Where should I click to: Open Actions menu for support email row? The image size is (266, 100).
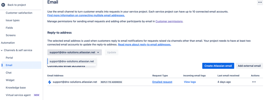[x=254, y=82]
